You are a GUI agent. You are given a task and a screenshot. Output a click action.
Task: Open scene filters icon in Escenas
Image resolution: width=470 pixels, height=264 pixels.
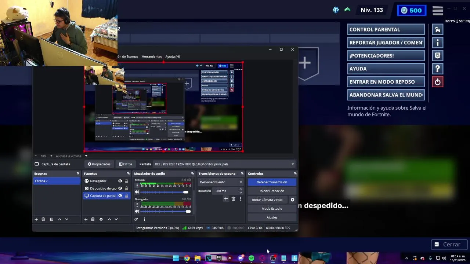(x=51, y=219)
